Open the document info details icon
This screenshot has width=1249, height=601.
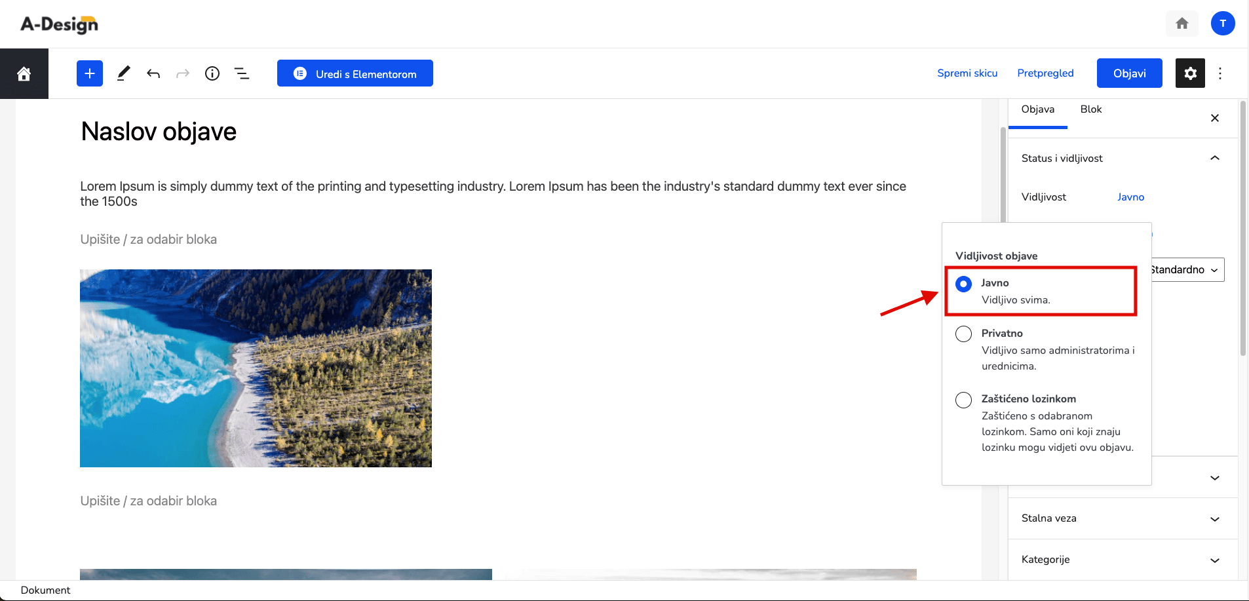[x=212, y=73]
